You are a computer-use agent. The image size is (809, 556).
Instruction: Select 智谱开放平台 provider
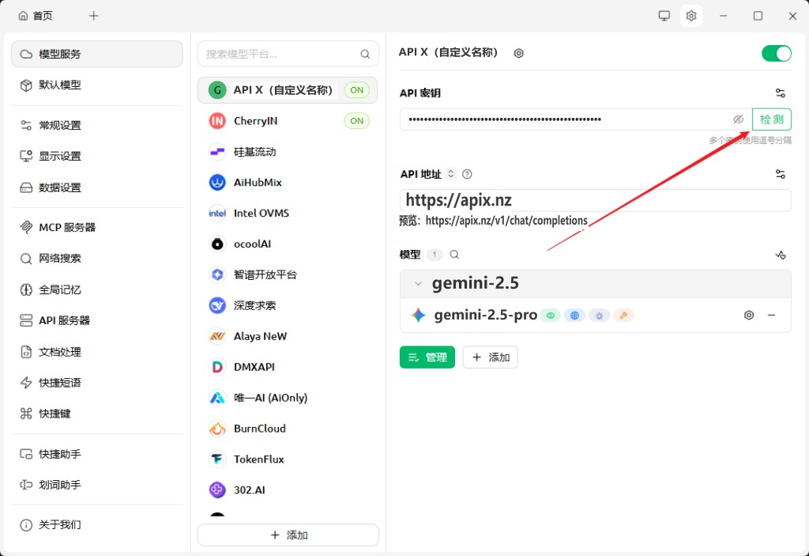point(288,274)
